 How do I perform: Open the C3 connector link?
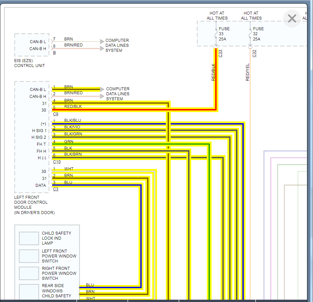(x=55, y=189)
